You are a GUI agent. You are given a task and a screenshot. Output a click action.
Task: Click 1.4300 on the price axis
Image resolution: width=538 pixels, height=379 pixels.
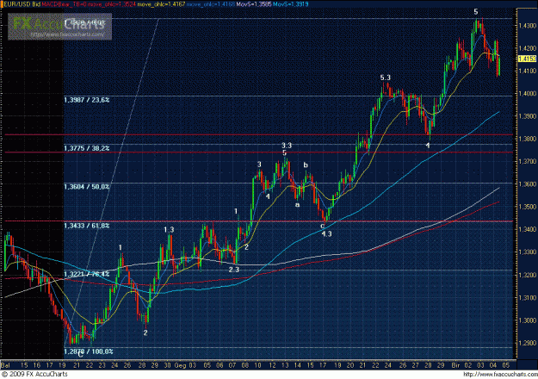[x=527, y=26]
